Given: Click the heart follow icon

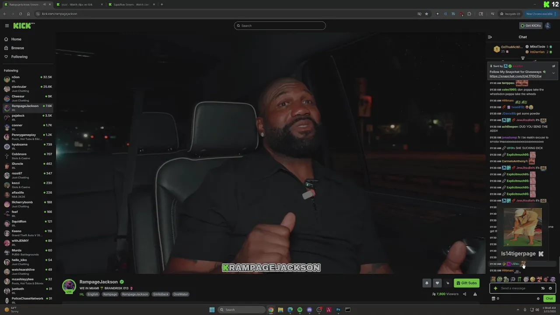Looking at the screenshot, I should coord(437,283).
